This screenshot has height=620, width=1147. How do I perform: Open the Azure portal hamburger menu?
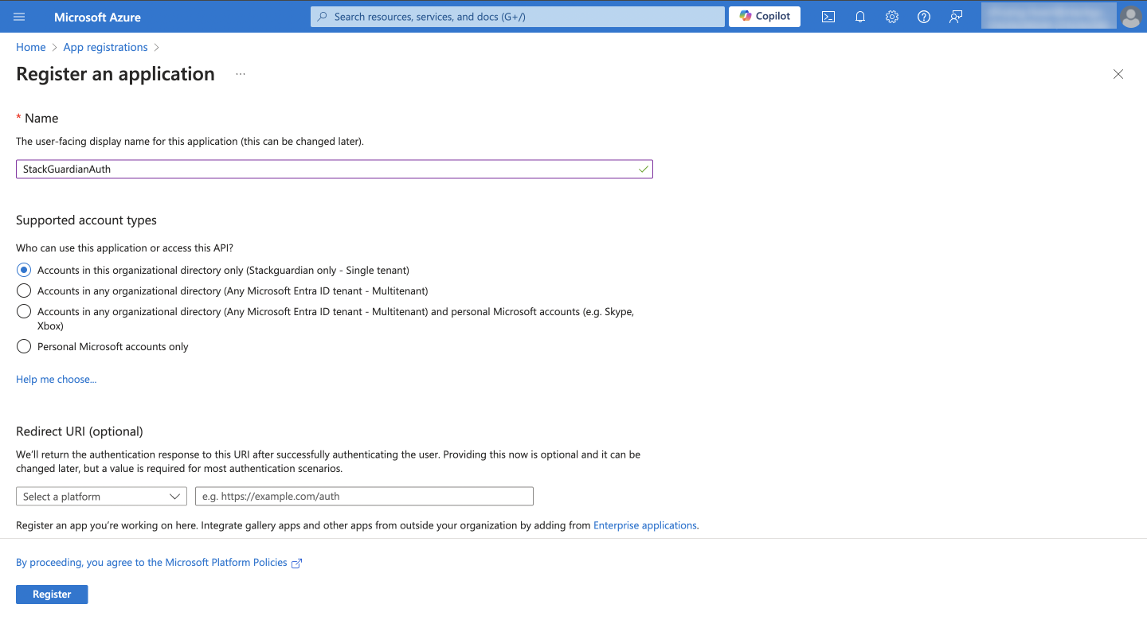[19, 17]
